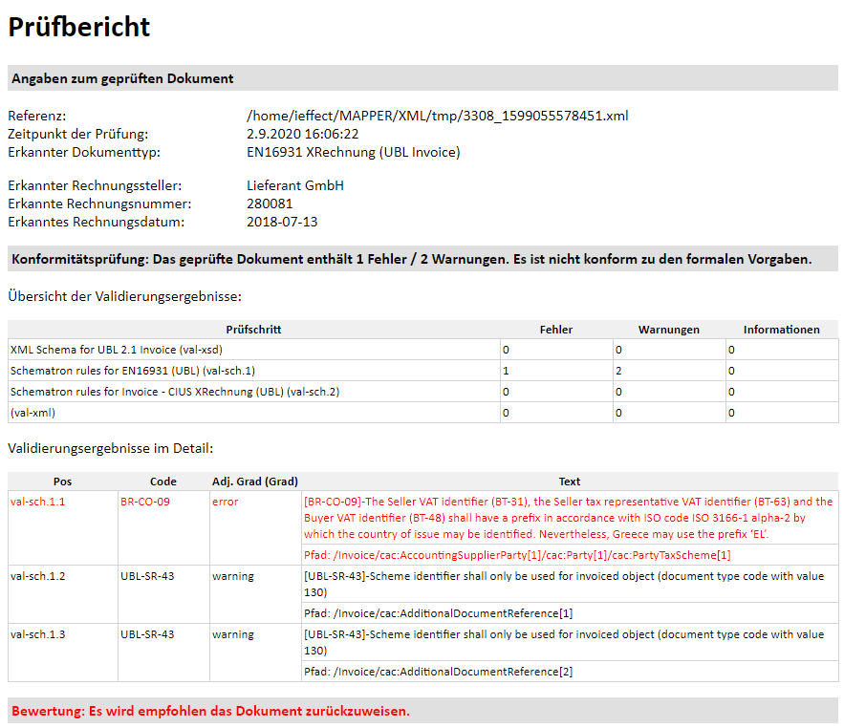
Task: Click the EN16931 XRechnung document type value
Action: [353, 152]
